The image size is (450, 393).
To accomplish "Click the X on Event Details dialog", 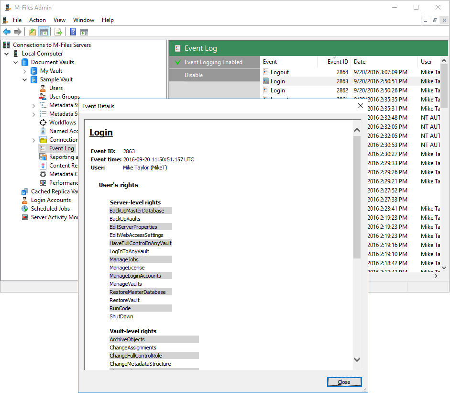I will (361, 106).
